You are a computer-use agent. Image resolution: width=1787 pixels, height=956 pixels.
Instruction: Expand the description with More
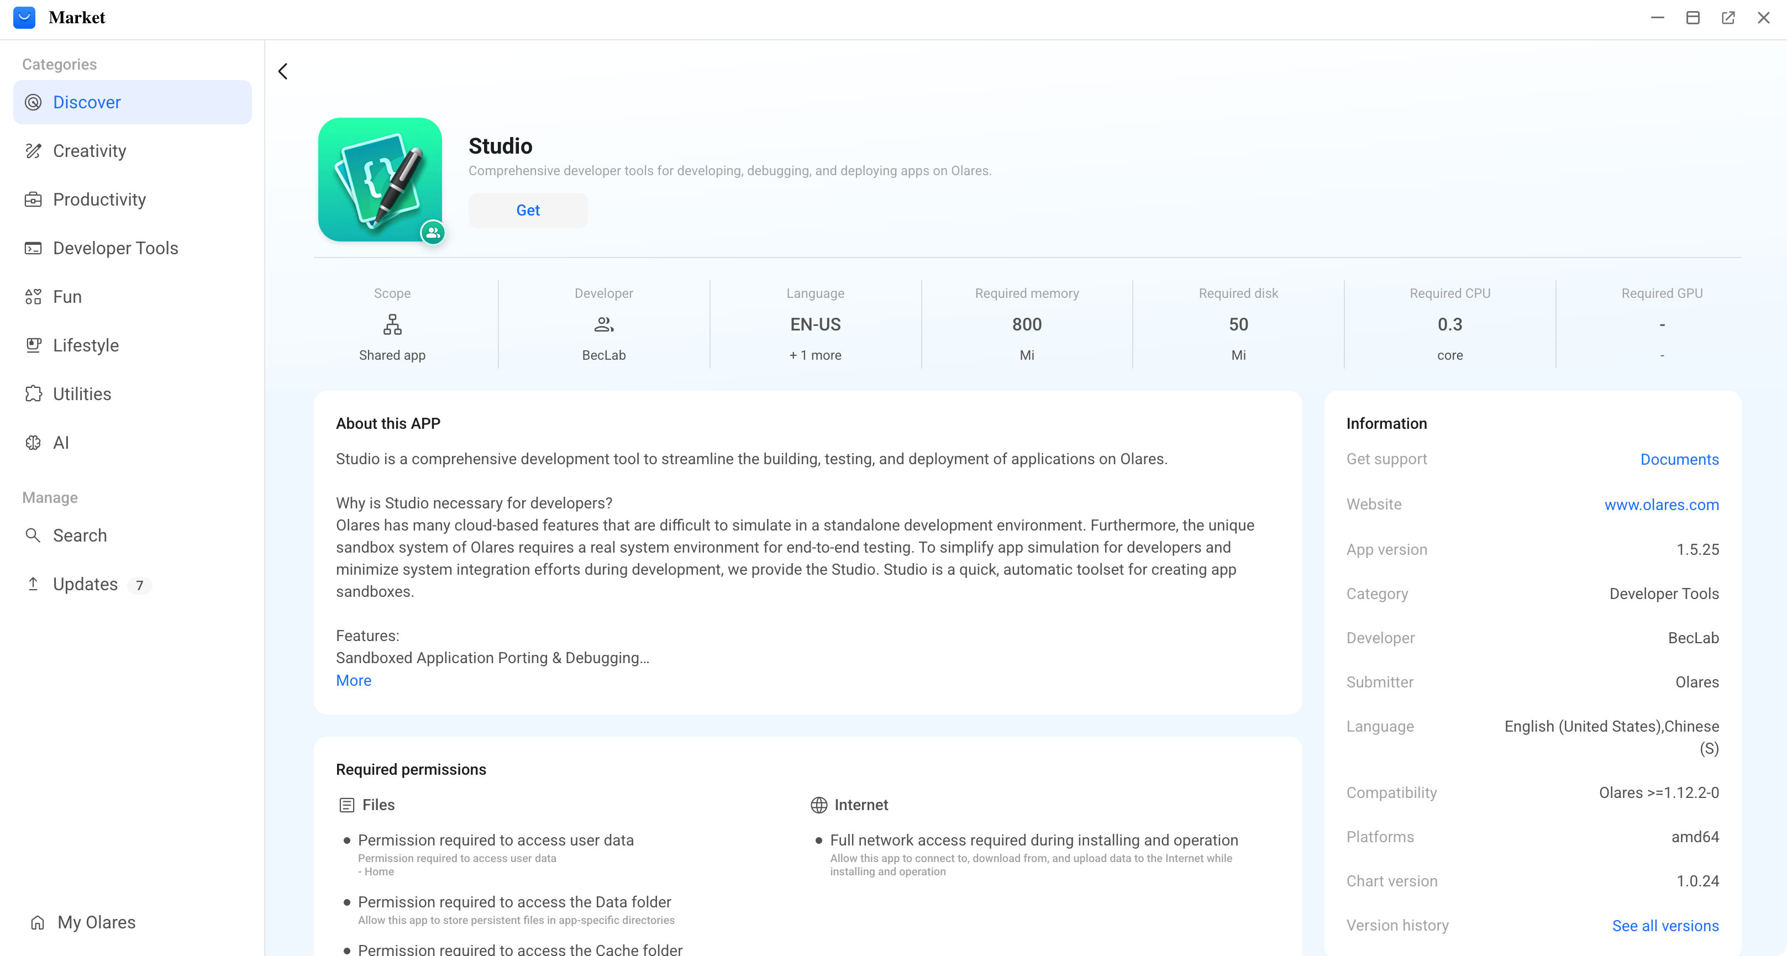click(x=353, y=681)
